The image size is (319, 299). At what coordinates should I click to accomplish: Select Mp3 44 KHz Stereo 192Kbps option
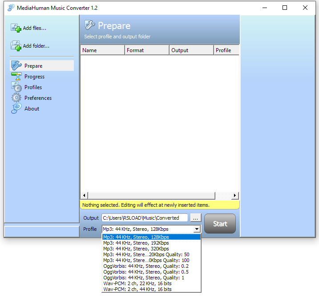[x=151, y=243]
